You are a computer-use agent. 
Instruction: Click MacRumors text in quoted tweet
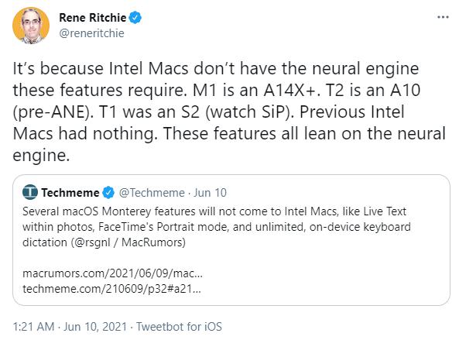152,242
